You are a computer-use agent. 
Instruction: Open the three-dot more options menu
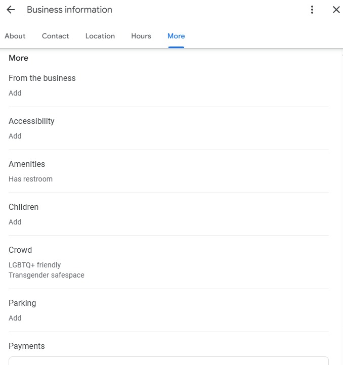(312, 10)
